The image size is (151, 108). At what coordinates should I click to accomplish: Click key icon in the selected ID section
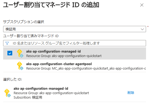[x=8, y=93]
